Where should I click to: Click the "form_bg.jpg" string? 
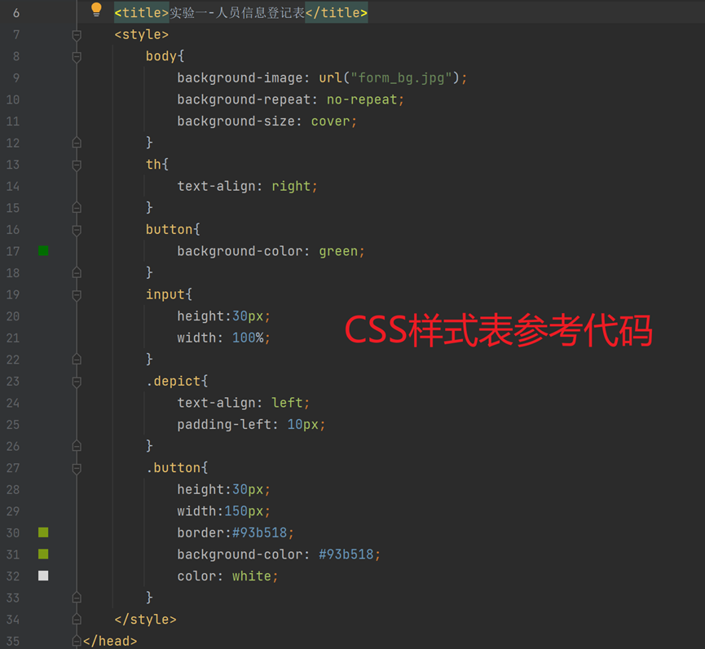click(401, 77)
